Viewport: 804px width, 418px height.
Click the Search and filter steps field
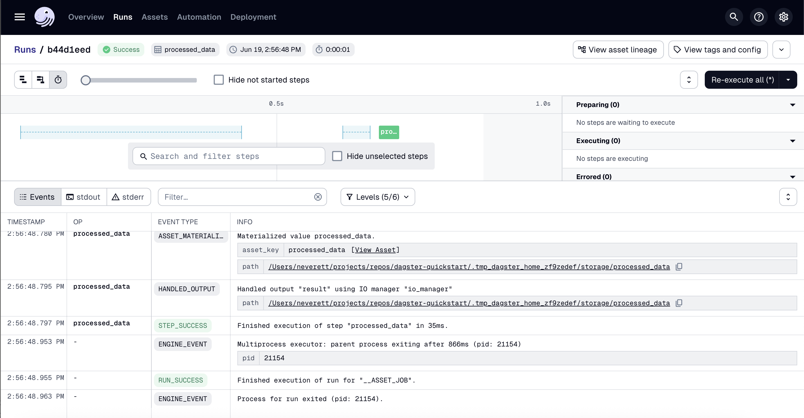coord(228,156)
